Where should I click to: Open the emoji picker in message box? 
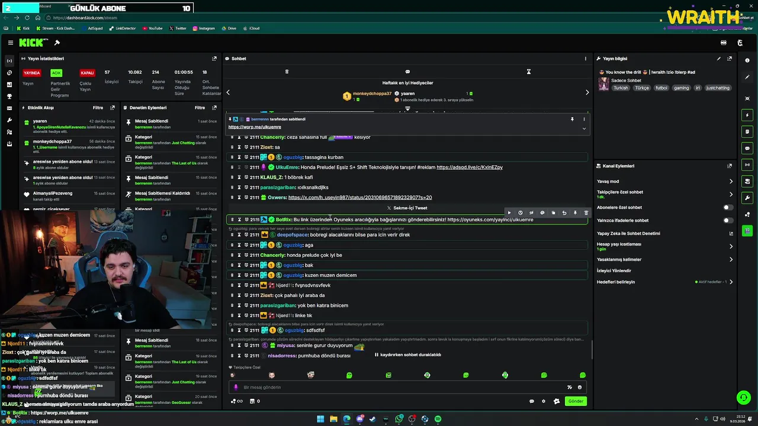(x=580, y=387)
